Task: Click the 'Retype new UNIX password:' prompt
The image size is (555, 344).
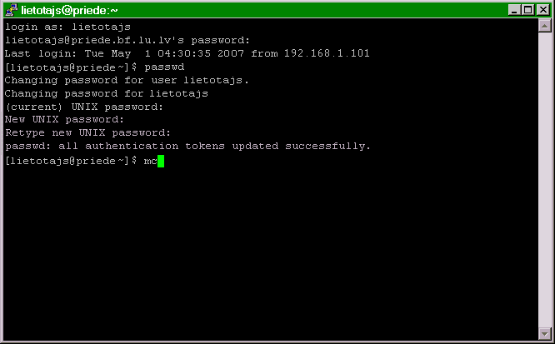Action: tap(87, 132)
